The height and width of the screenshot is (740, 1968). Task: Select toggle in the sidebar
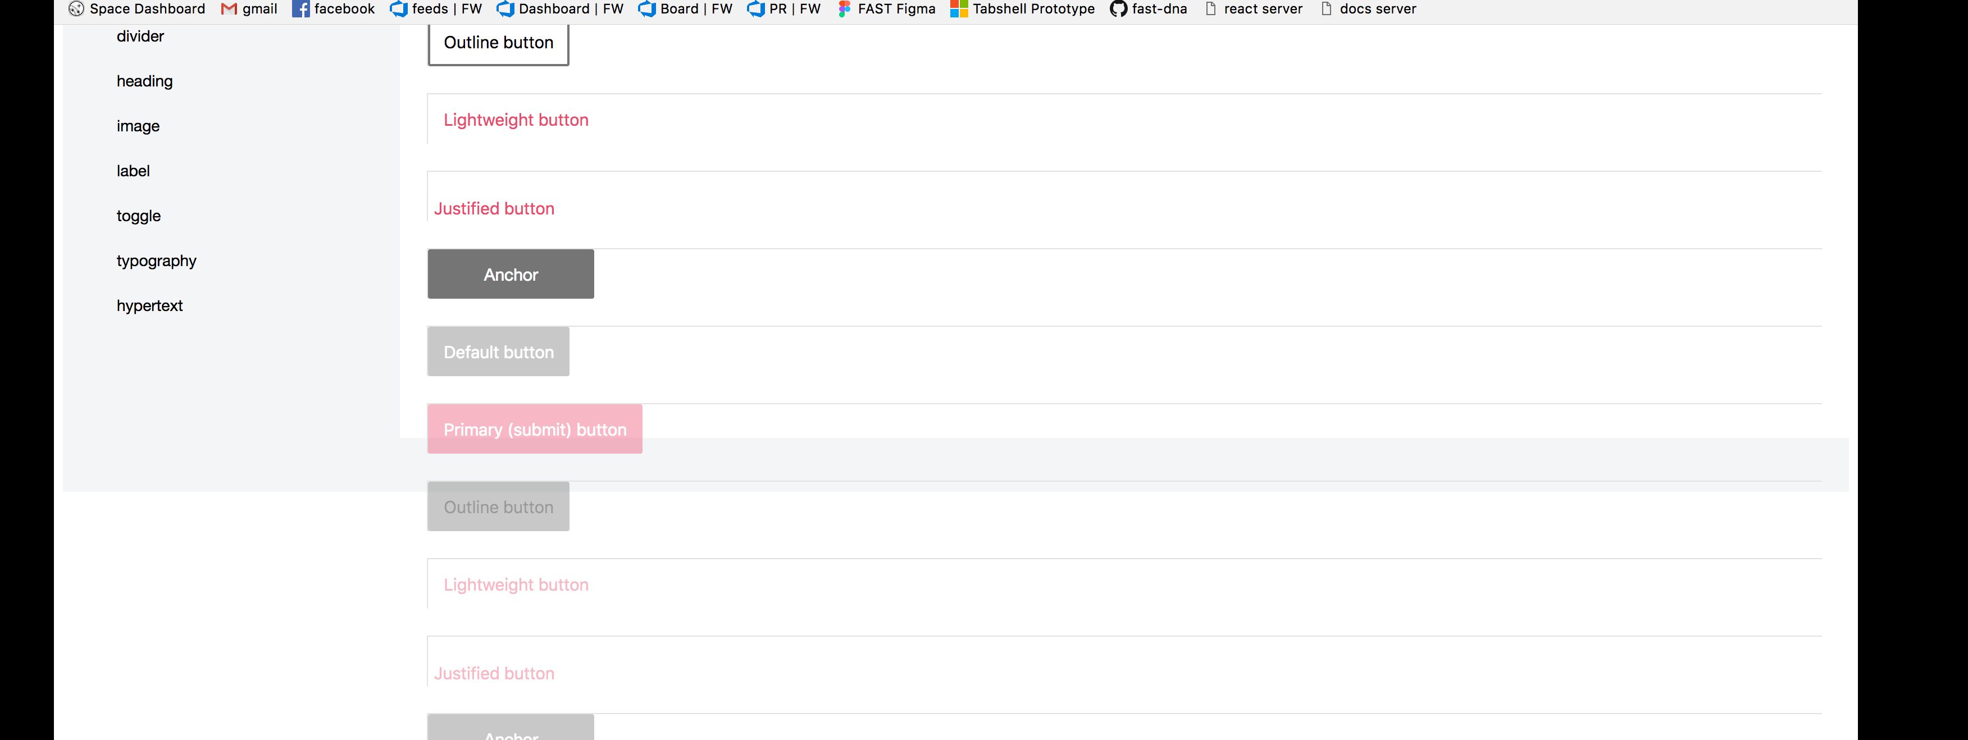tap(138, 216)
